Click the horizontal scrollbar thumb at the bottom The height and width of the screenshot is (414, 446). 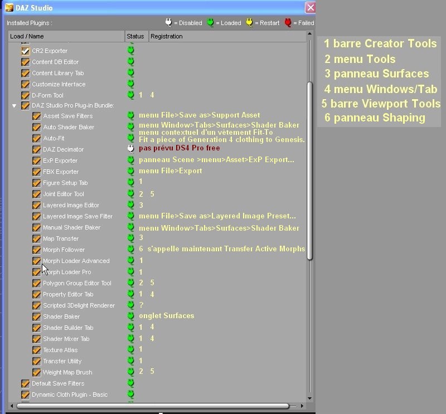(153, 406)
